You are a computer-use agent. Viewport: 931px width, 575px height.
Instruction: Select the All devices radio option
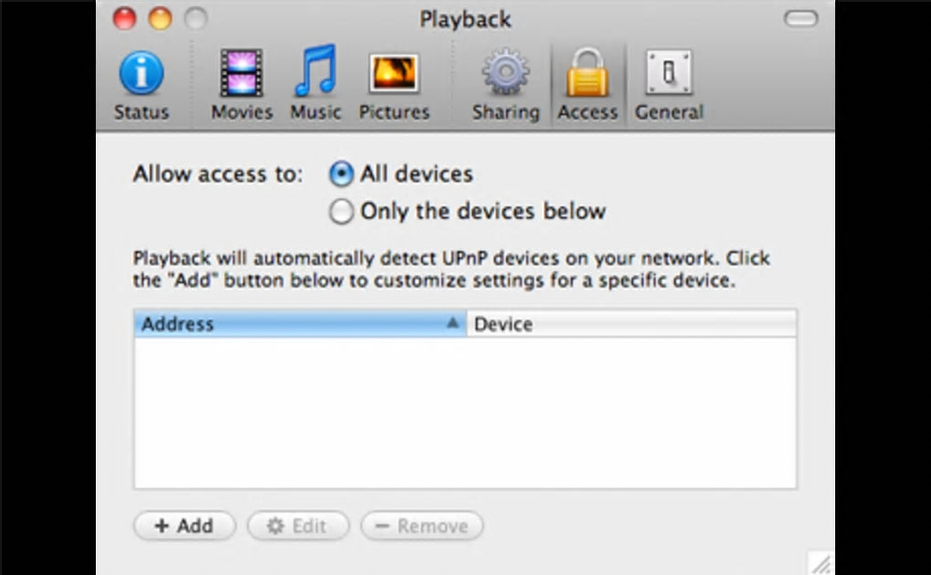click(x=341, y=174)
